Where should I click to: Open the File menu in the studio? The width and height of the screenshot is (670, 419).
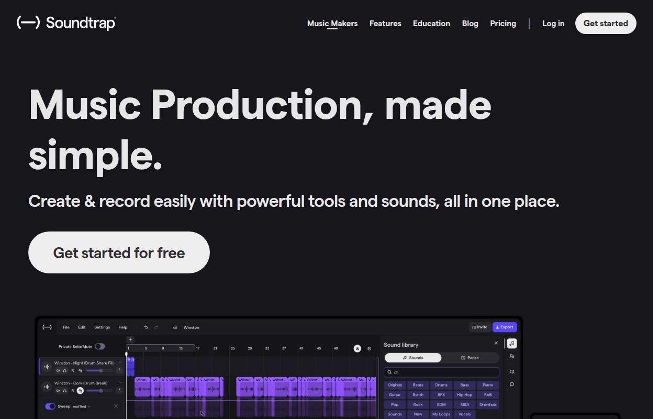[x=66, y=327]
